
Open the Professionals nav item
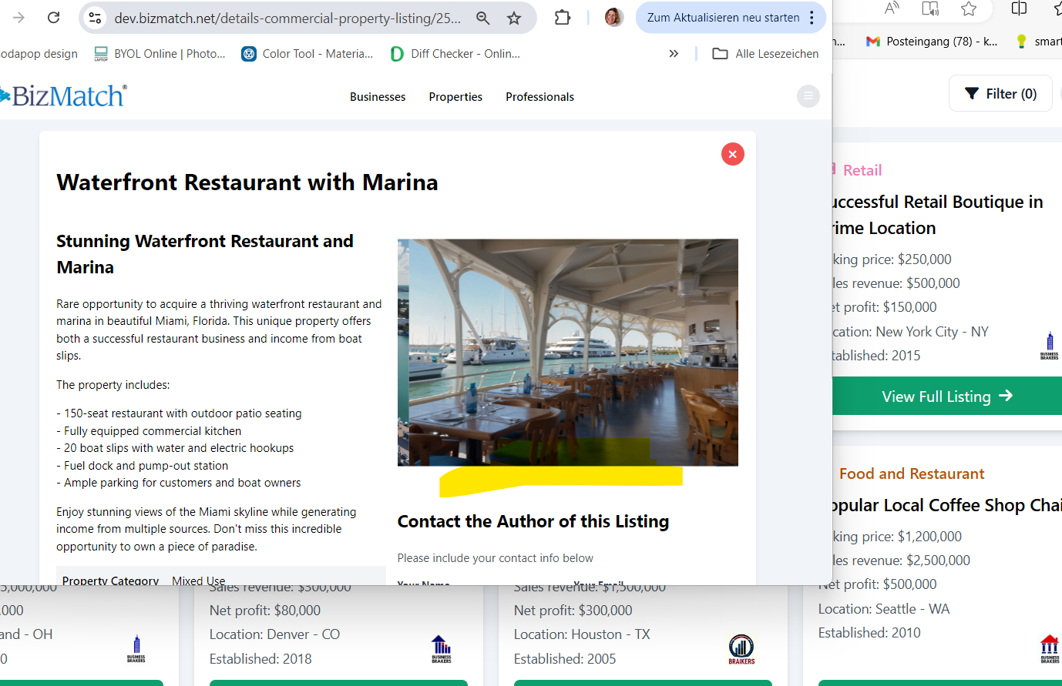click(539, 97)
